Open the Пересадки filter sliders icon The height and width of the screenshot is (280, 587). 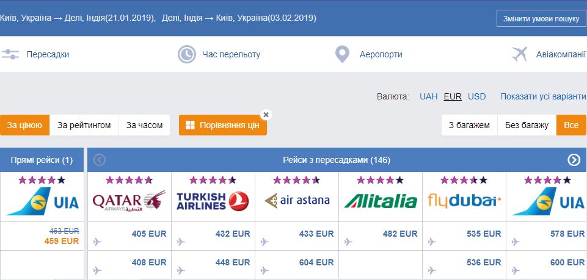click(x=10, y=54)
